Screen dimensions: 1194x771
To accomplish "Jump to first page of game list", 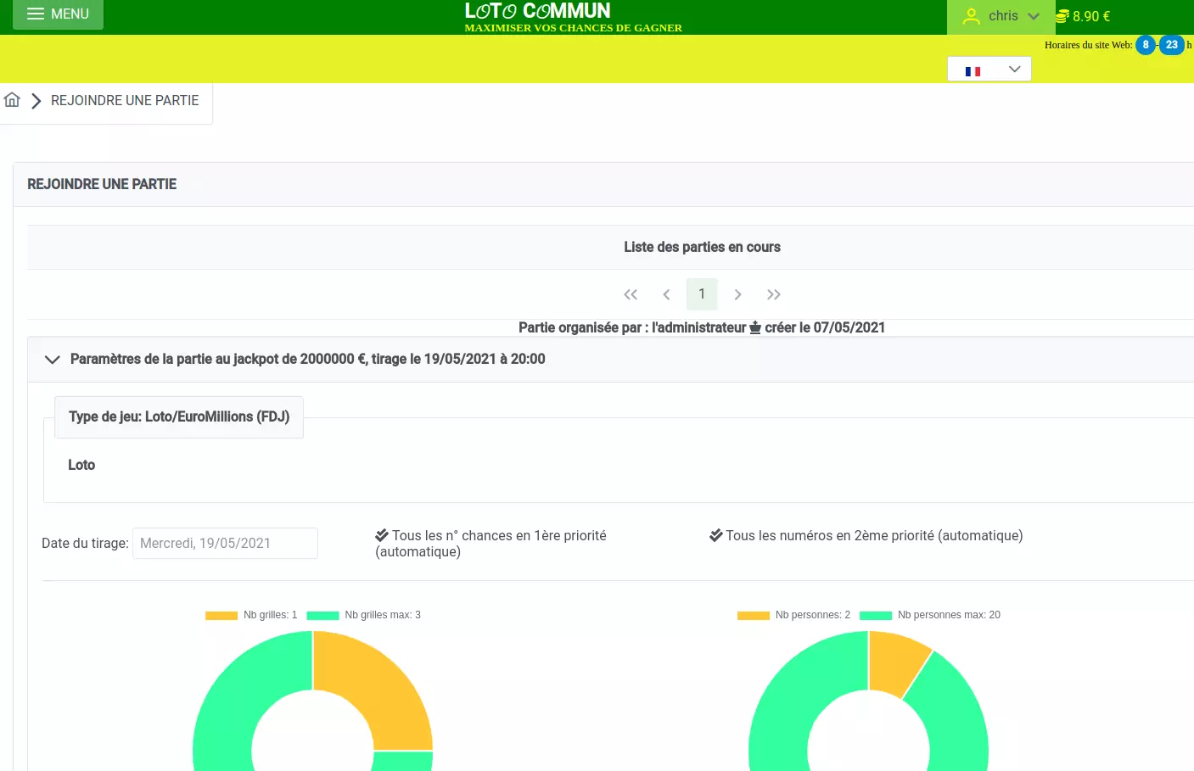I will [631, 294].
